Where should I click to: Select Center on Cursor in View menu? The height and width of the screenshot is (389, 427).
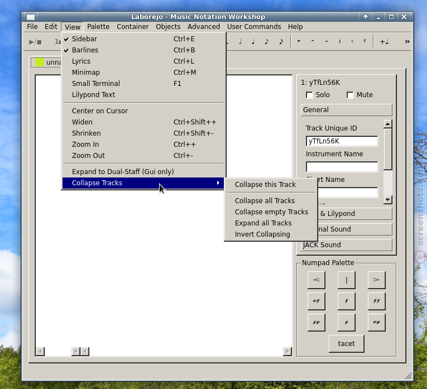coord(144,111)
